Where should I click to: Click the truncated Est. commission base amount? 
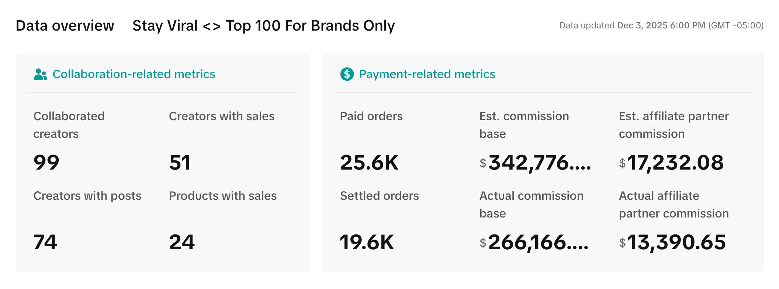(535, 163)
